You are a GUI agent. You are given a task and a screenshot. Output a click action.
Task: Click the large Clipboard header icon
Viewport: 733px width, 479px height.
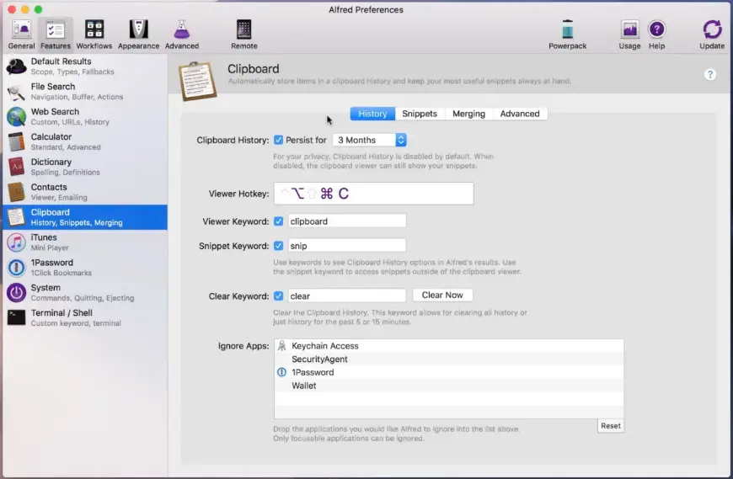(198, 81)
